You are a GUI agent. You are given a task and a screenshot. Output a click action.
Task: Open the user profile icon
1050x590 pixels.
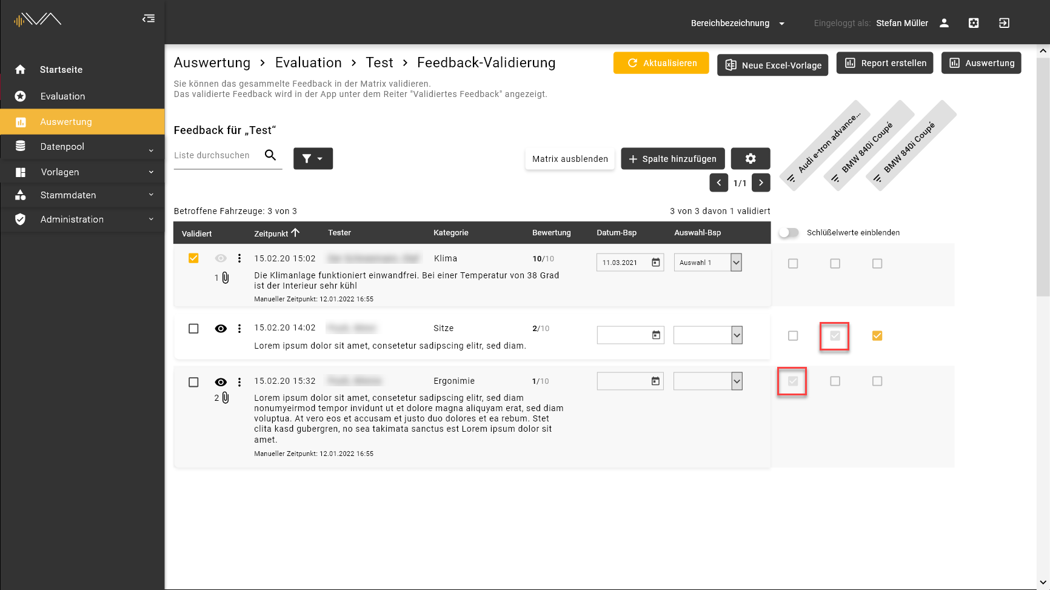[944, 23]
